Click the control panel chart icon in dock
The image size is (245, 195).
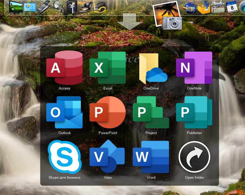(30, 7)
